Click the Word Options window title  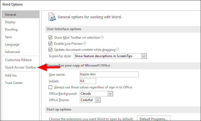[12, 4]
